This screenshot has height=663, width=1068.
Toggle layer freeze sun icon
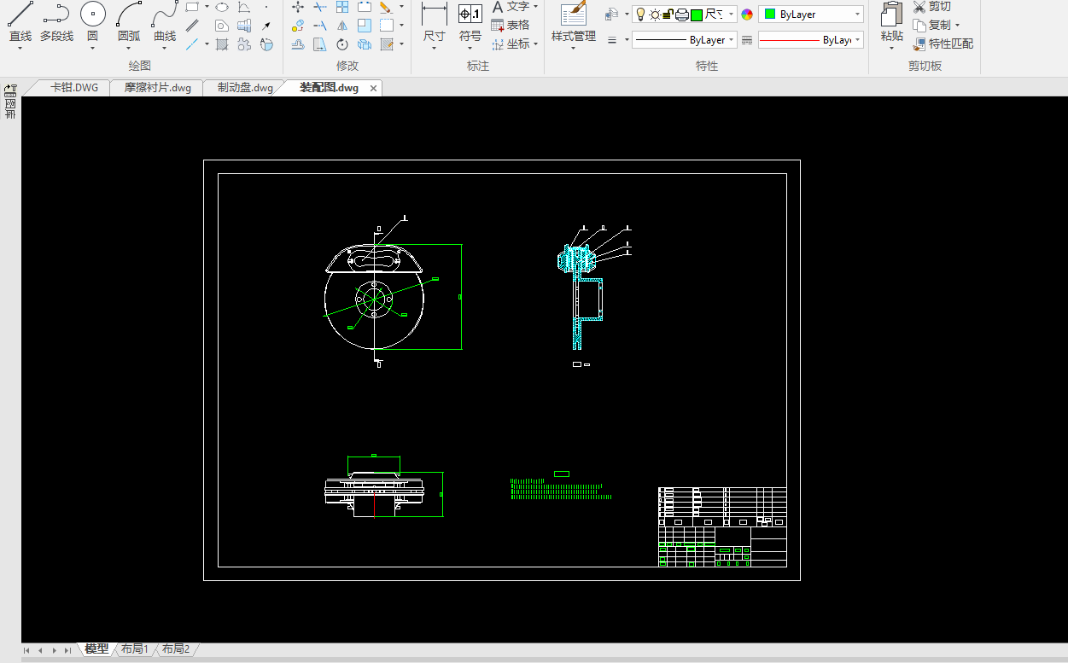(654, 15)
